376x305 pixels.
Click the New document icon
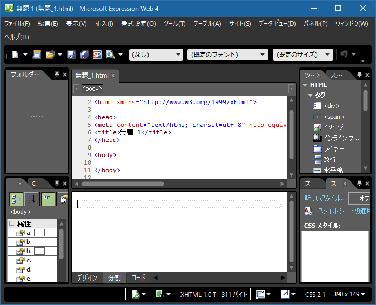click(15, 55)
